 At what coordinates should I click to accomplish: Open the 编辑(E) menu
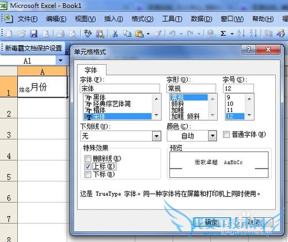(56, 18)
